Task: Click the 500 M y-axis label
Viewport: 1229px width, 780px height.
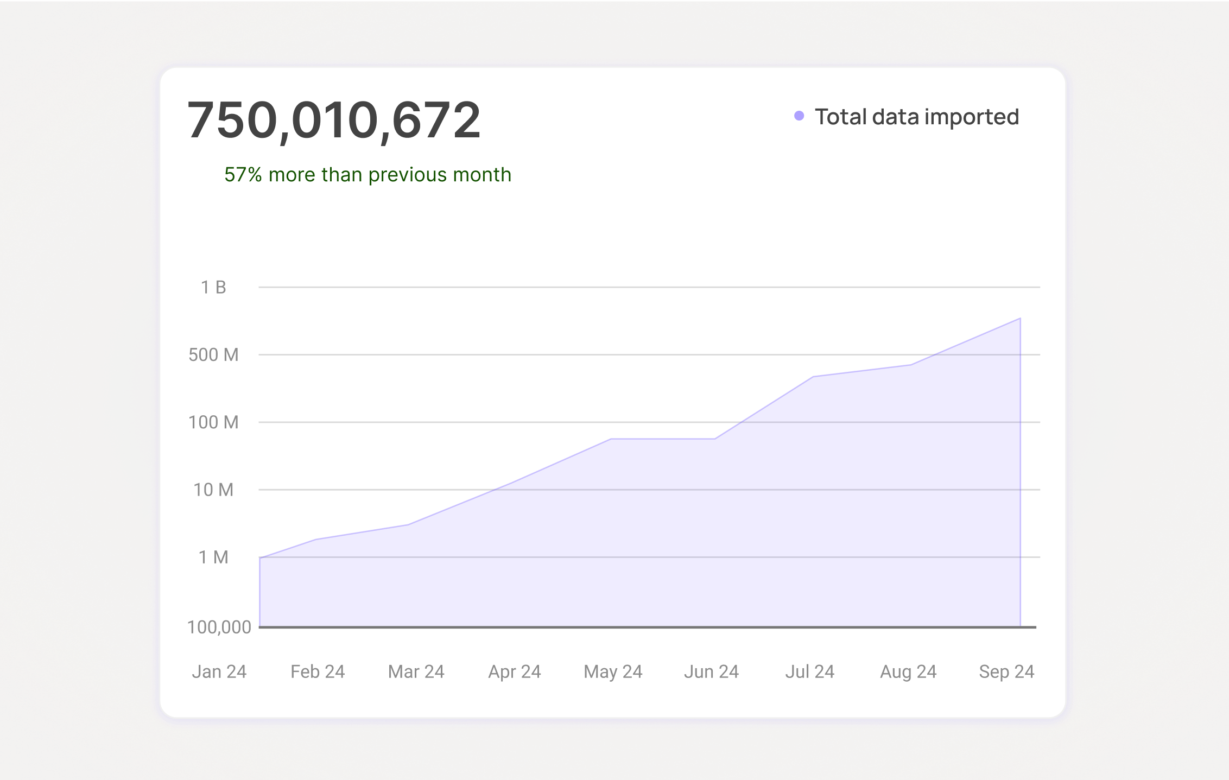Action: click(213, 354)
